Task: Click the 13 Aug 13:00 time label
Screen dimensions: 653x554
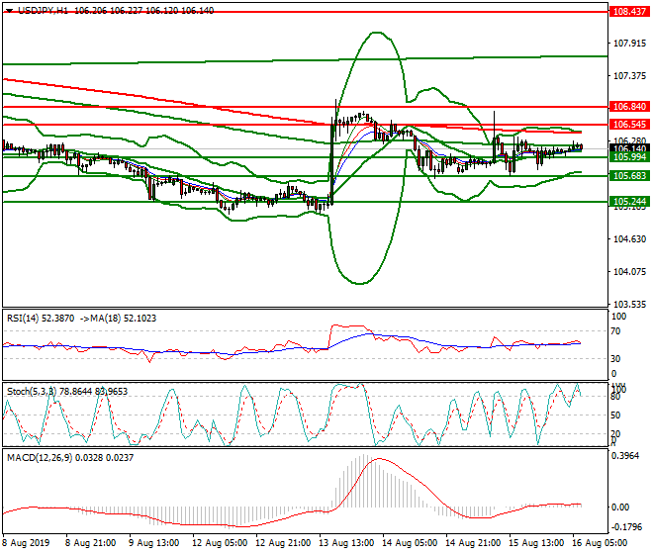Action: (346, 543)
